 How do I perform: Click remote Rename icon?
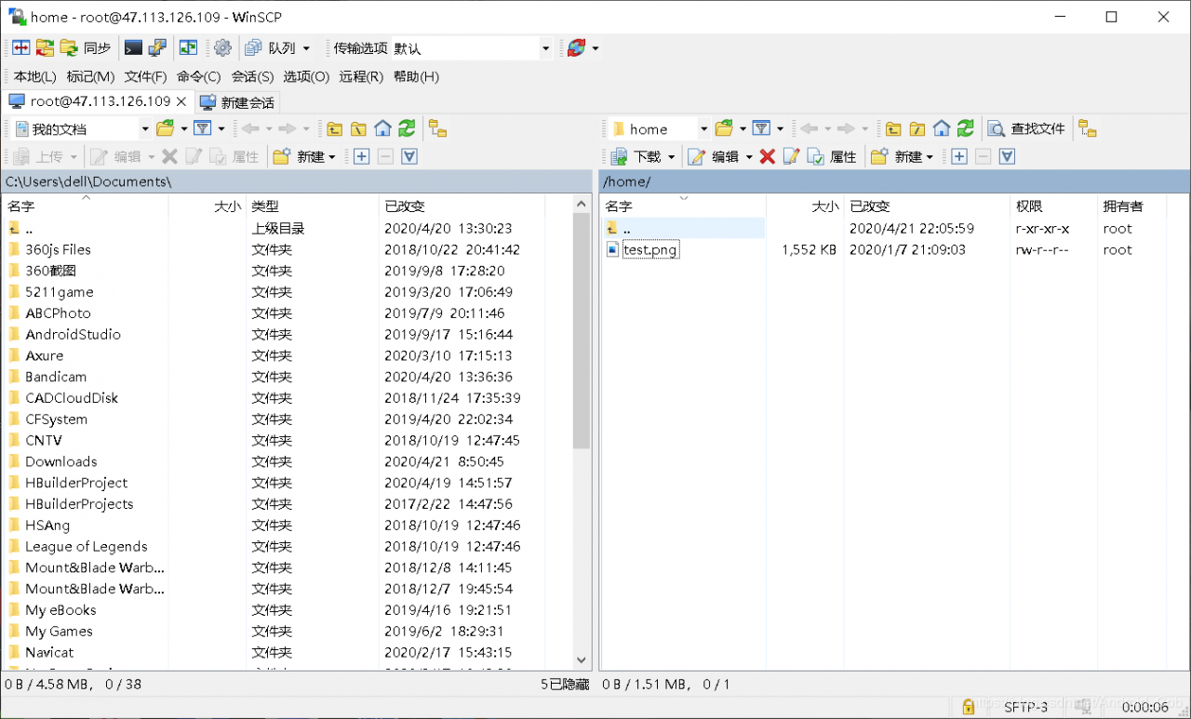click(791, 156)
